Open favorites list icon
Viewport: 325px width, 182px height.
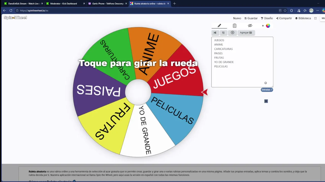(x=305, y=11)
